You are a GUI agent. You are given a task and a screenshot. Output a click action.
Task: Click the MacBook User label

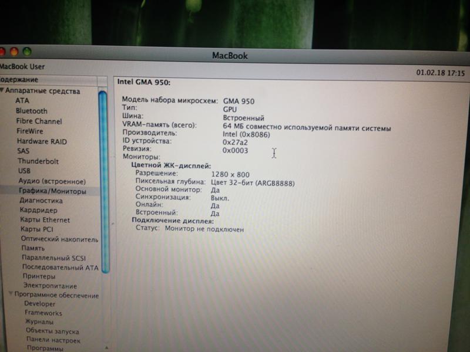click(22, 67)
